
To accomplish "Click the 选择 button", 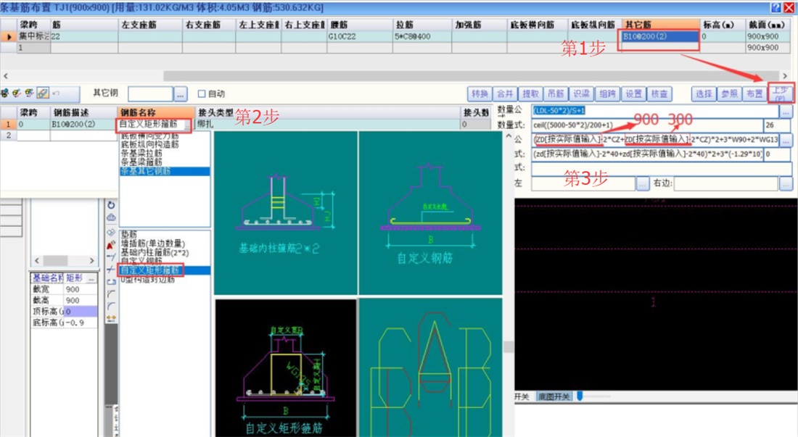I will (x=704, y=94).
